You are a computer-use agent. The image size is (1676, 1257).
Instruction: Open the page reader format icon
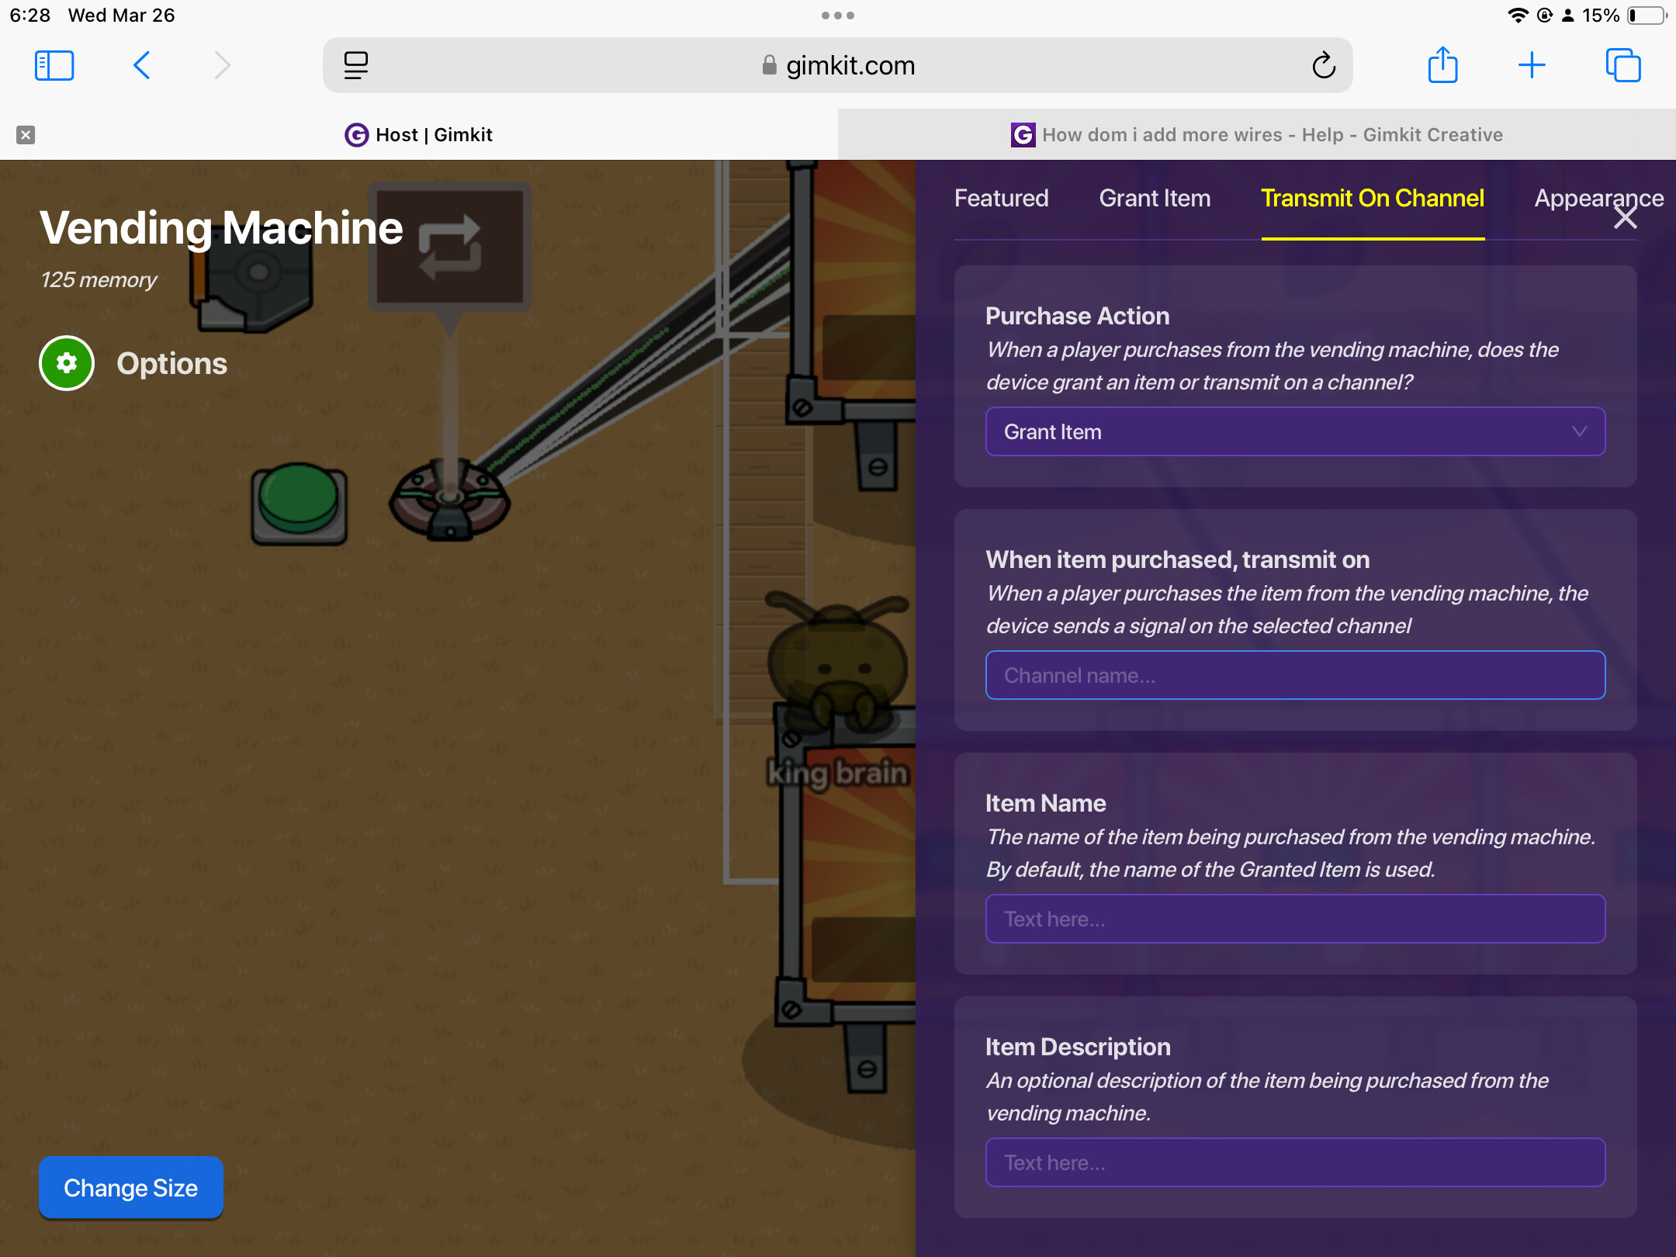point(356,65)
